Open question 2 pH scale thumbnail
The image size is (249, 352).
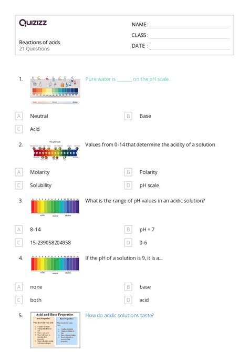click(x=55, y=151)
